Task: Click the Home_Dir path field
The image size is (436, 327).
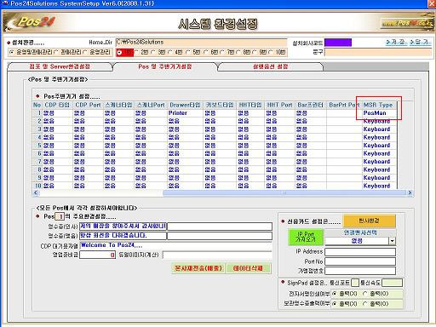Action: pyautogui.click(x=201, y=43)
